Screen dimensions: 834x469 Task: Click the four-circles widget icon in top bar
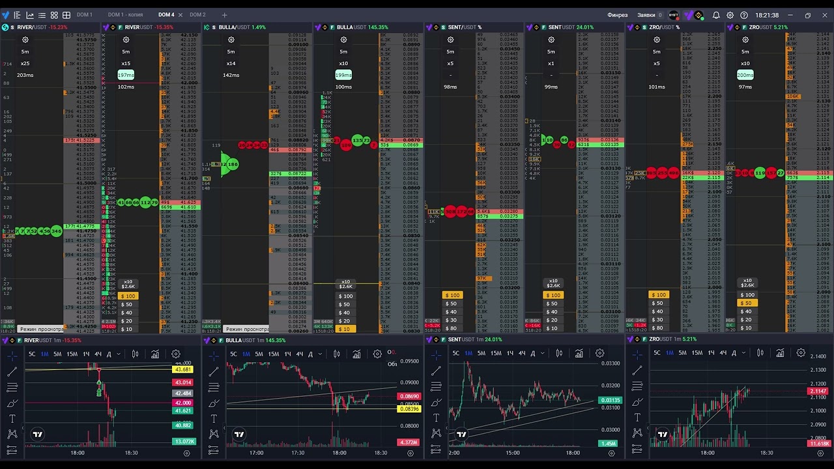pos(54,15)
